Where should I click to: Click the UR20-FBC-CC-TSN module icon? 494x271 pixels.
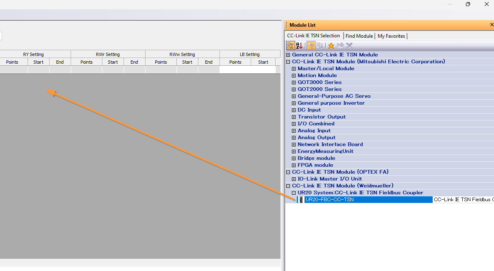pyautogui.click(x=301, y=200)
